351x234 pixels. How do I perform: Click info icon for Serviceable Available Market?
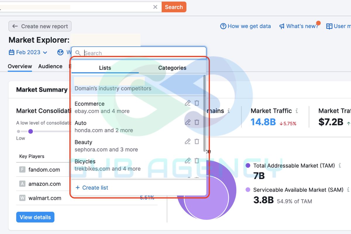coord(348,190)
